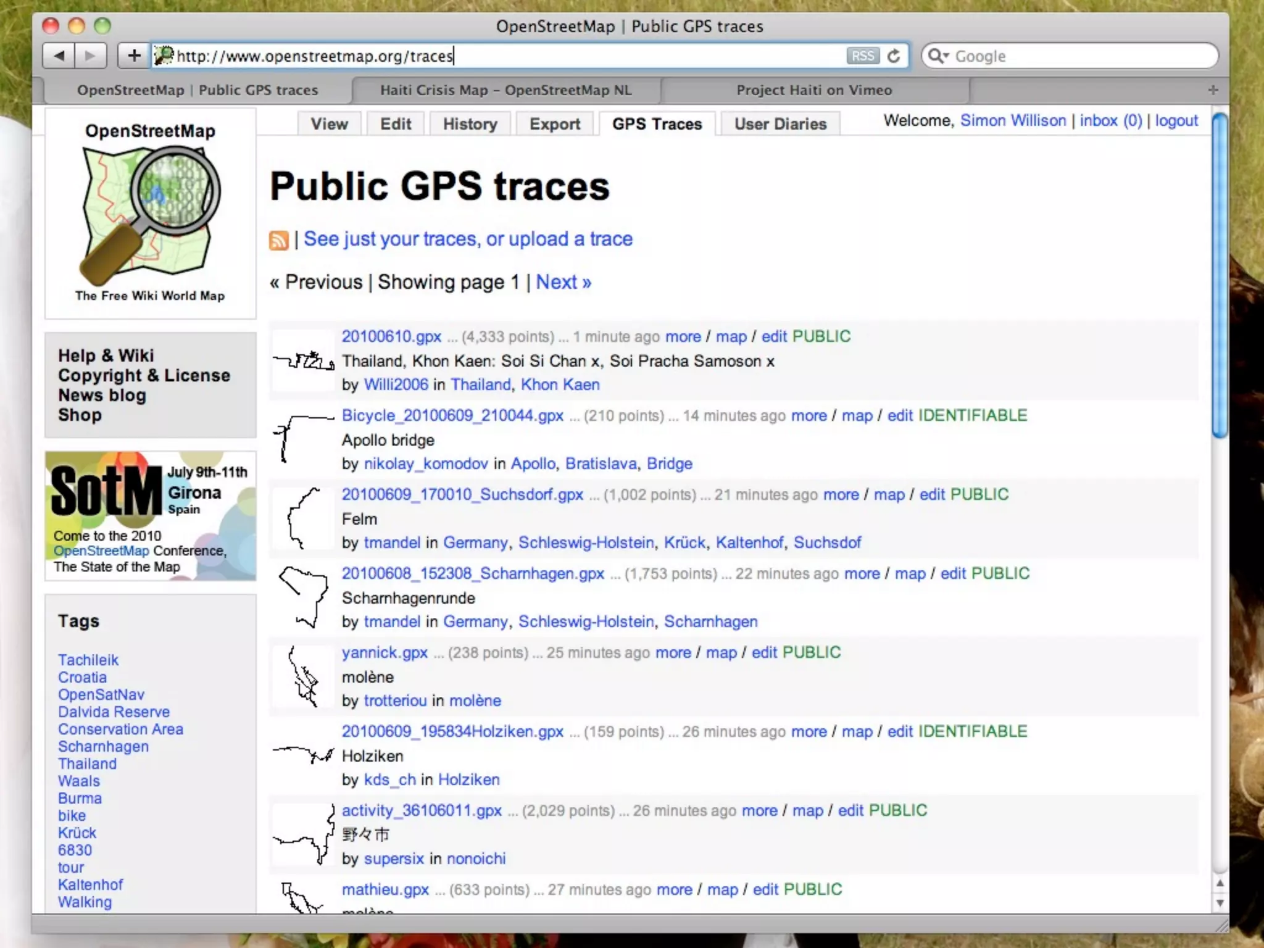Click the browser forward arrow button

(91, 56)
